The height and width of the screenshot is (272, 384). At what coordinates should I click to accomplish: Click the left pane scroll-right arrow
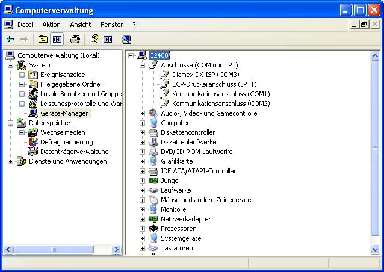coord(117,250)
